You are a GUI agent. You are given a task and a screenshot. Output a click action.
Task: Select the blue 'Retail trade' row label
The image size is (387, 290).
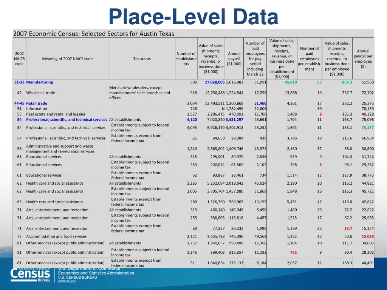tap(37, 103)
